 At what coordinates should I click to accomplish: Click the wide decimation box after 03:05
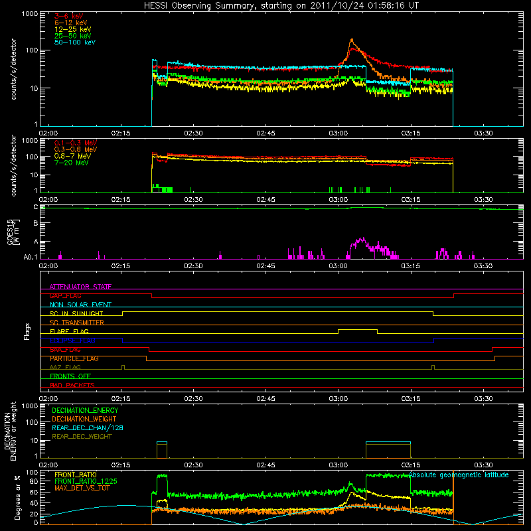click(x=388, y=450)
